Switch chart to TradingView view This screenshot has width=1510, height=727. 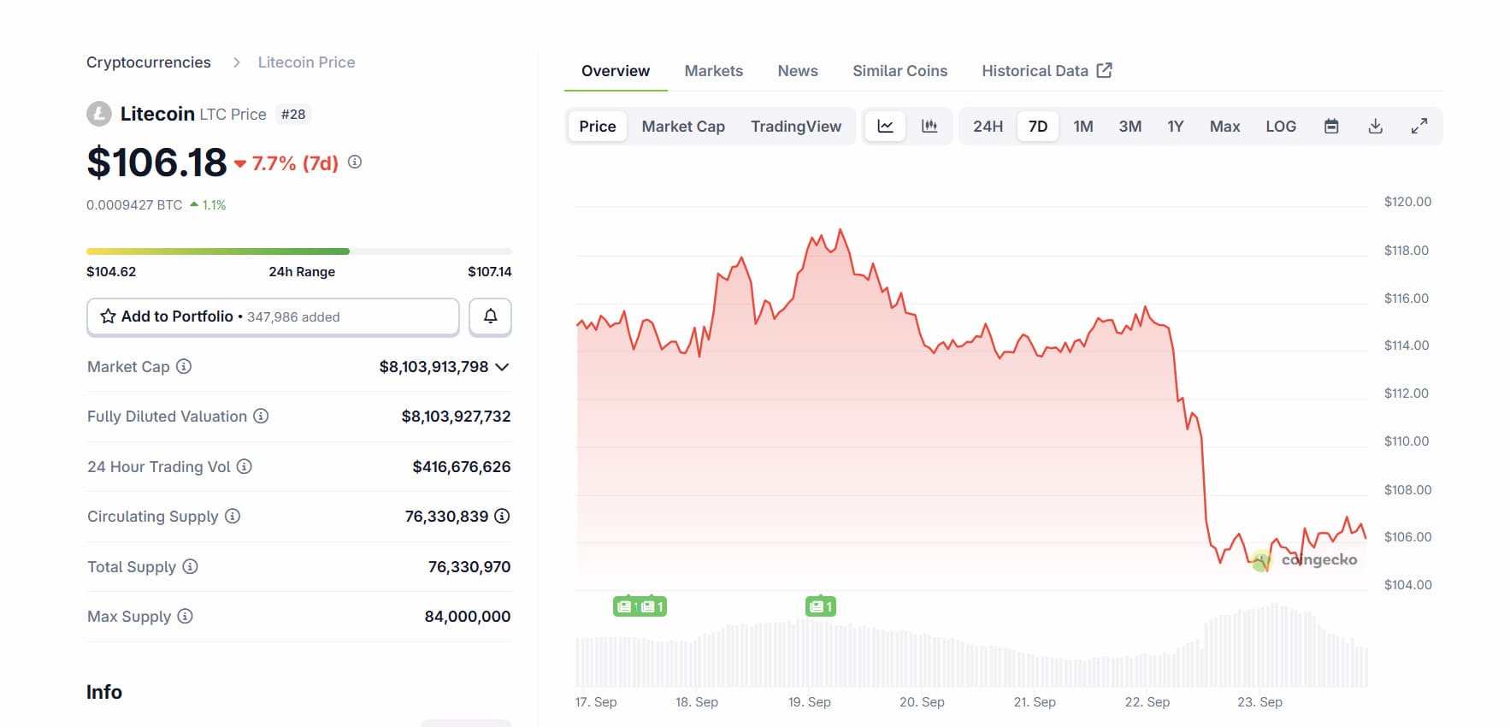click(x=795, y=127)
